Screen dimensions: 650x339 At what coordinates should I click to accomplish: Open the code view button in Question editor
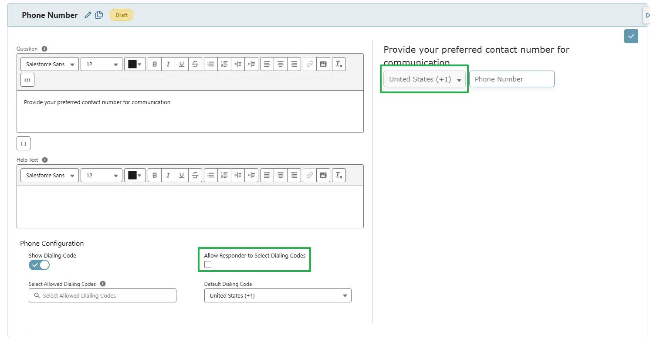point(27,80)
